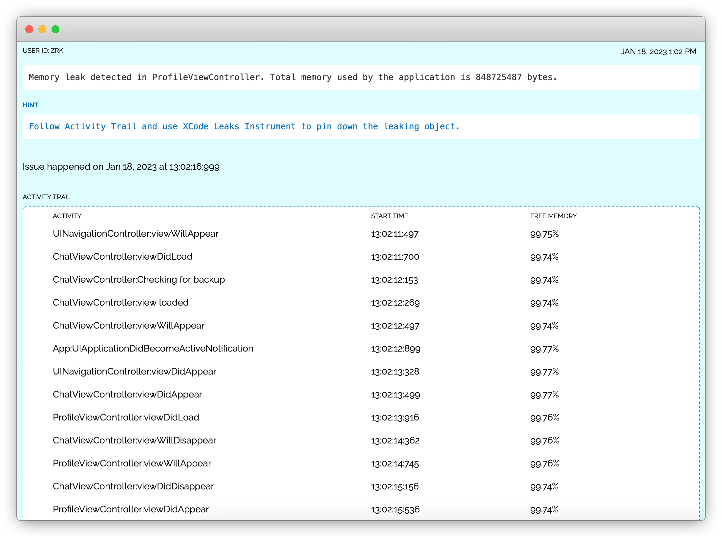Sort by the START TIME column header
Viewport: 722px width, 537px height.
[x=390, y=216]
